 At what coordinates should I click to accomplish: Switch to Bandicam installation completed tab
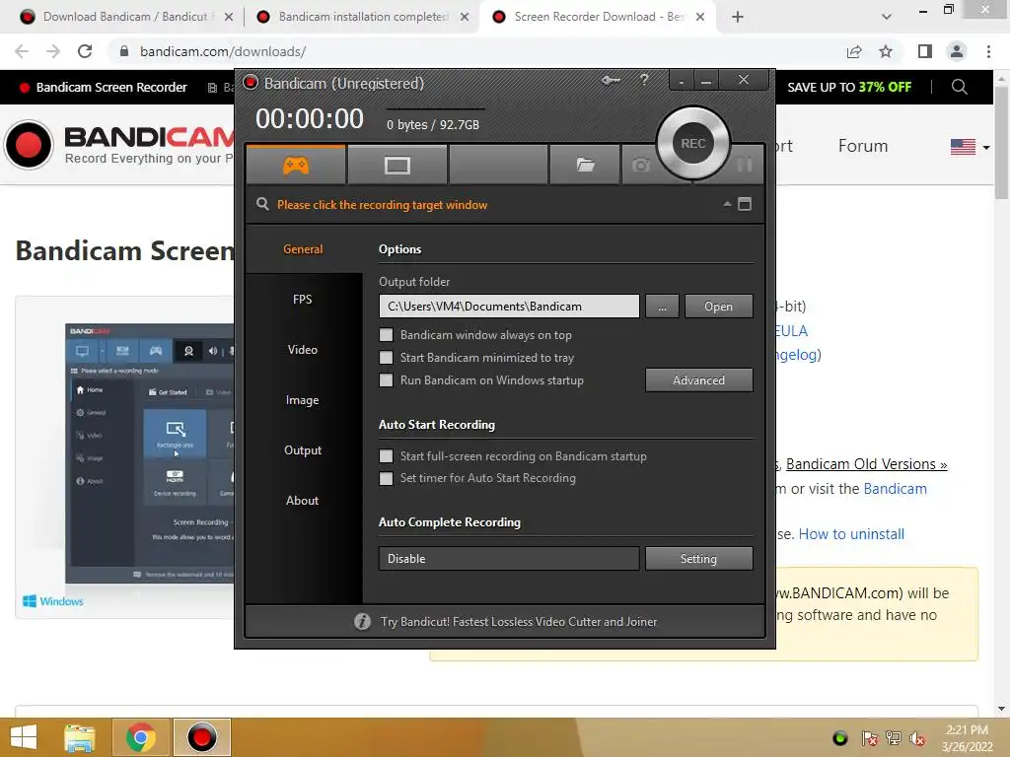click(361, 17)
